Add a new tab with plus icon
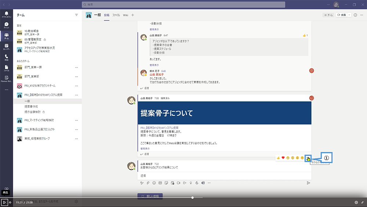 (133, 15)
